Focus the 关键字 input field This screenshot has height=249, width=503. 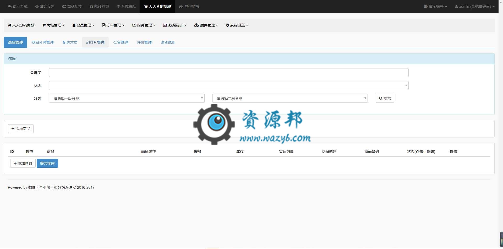tap(229, 73)
